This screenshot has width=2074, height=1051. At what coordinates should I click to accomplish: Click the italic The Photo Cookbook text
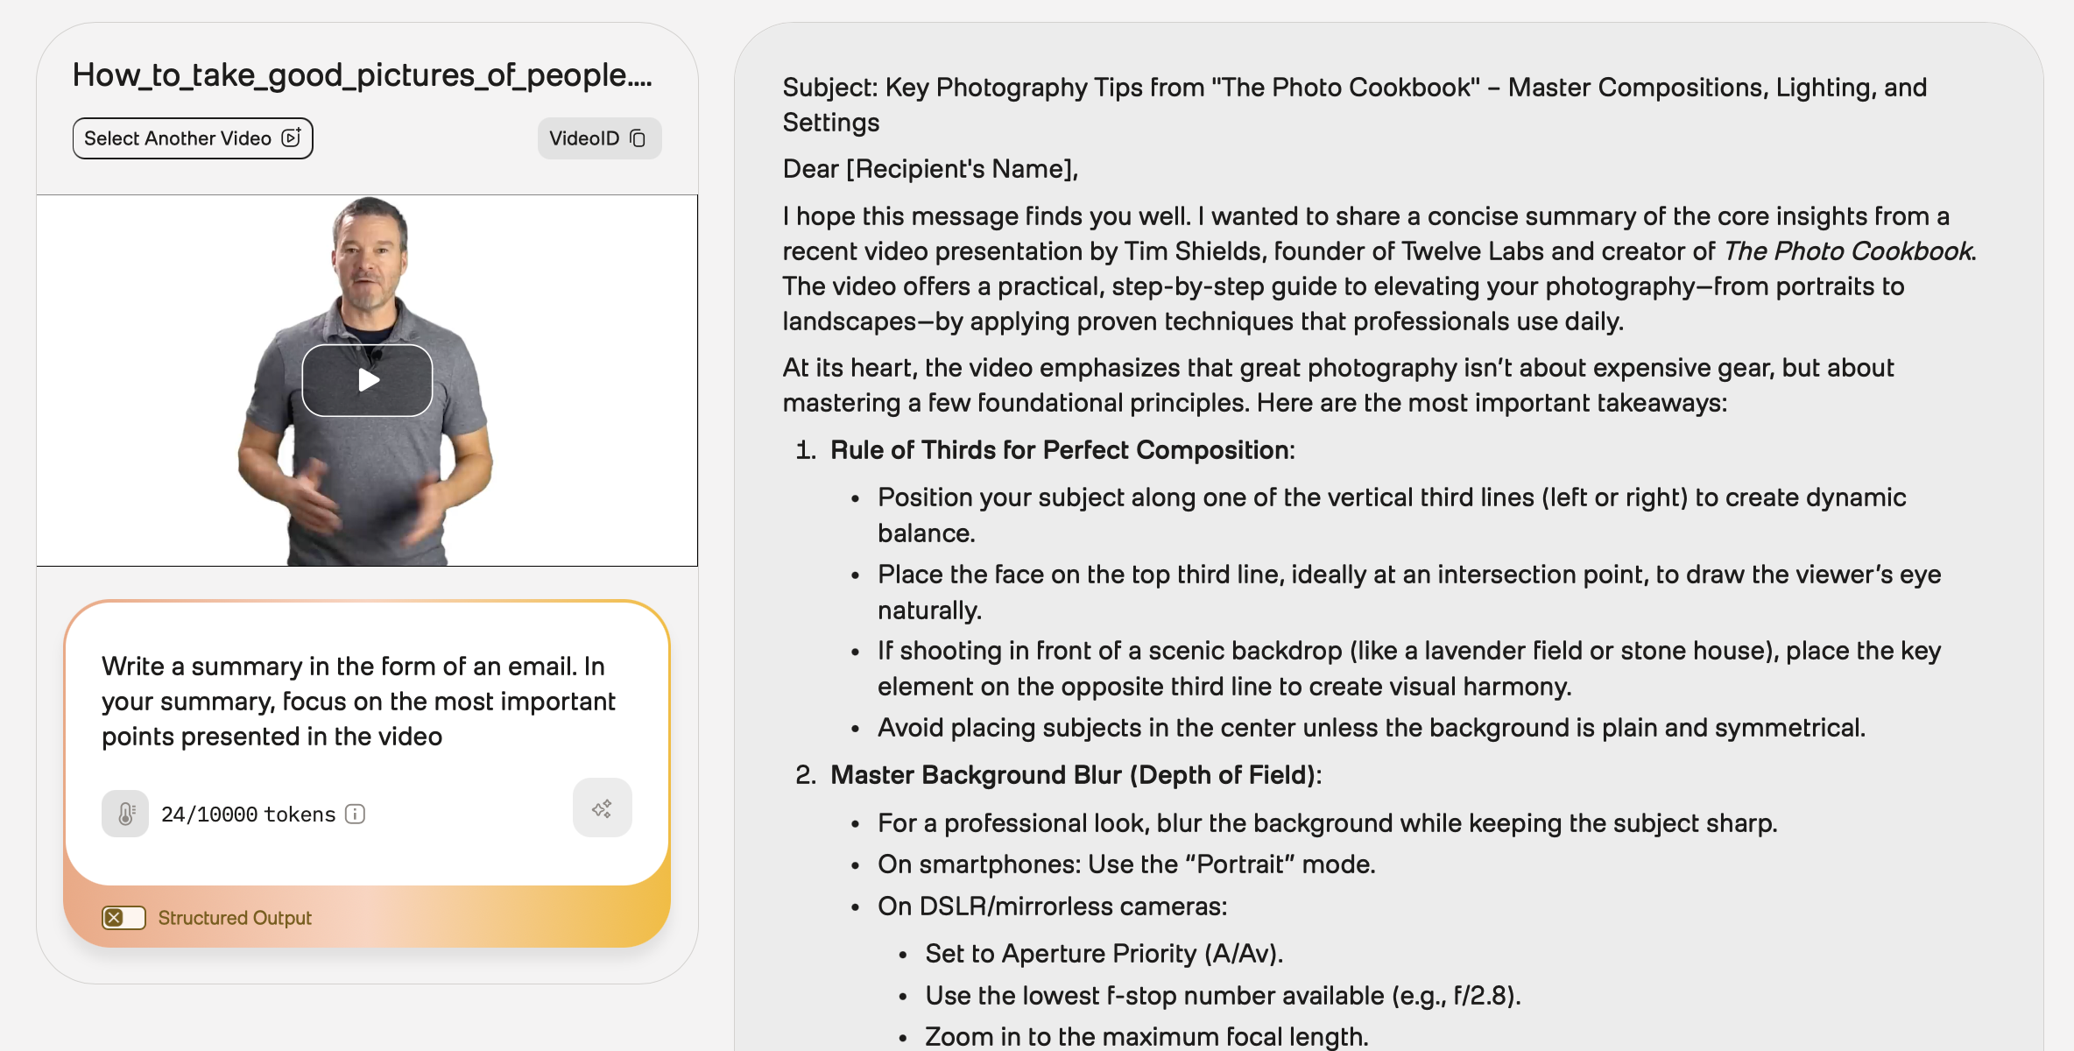tap(1848, 251)
